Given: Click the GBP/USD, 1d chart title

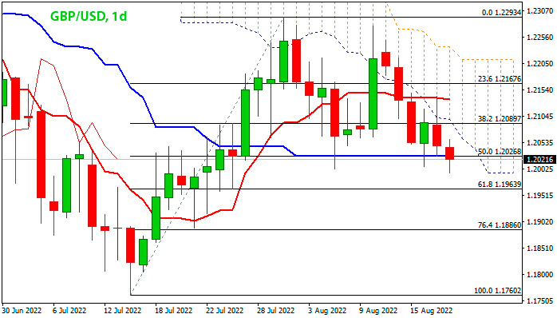Looking at the screenshot, I should click(89, 16).
